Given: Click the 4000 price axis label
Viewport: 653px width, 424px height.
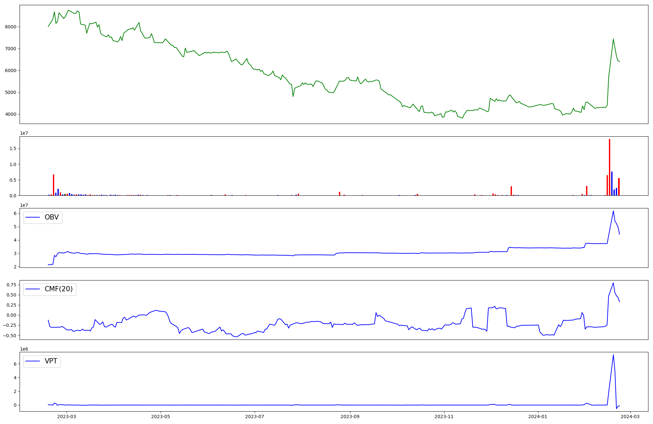Looking at the screenshot, I should tap(11, 114).
